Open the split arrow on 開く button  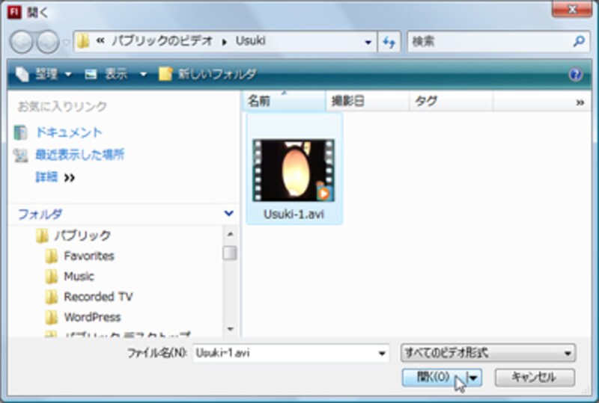(474, 378)
